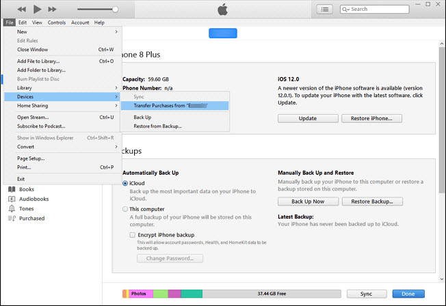Open the View menu
446x306 pixels.
tap(37, 23)
